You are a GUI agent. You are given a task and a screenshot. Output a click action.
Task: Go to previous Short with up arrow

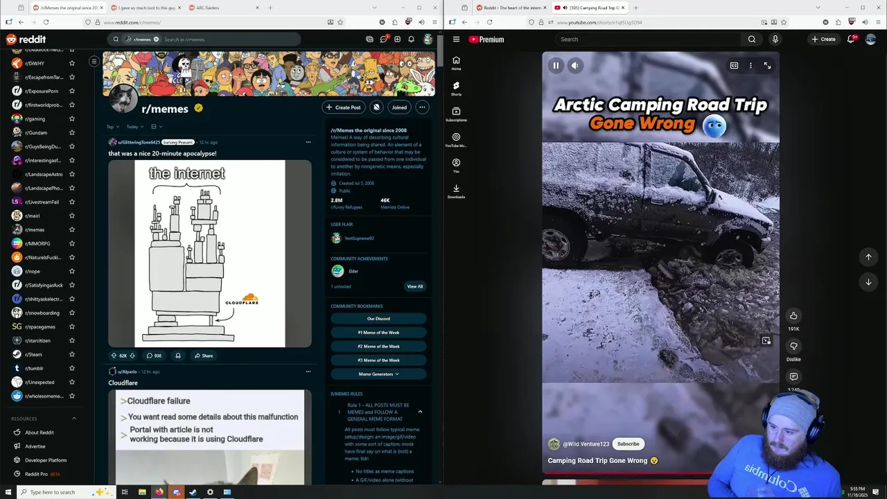coord(868,257)
